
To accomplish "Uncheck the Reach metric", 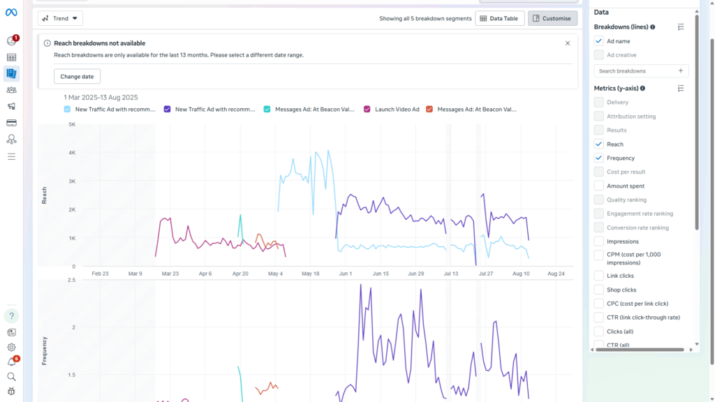I will tap(598, 144).
